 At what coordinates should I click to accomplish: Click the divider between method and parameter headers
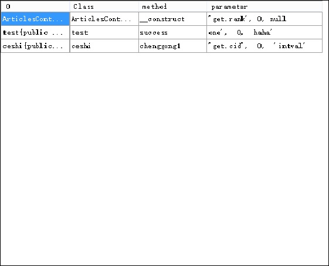click(206, 6)
